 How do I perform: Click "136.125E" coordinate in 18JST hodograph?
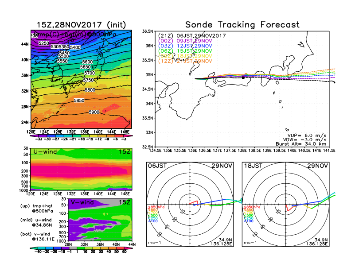pos(317,244)
